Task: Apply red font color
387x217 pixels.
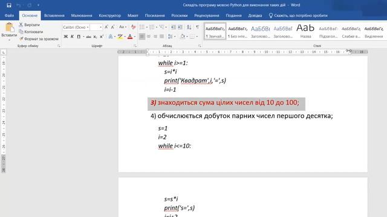Action: coord(130,37)
